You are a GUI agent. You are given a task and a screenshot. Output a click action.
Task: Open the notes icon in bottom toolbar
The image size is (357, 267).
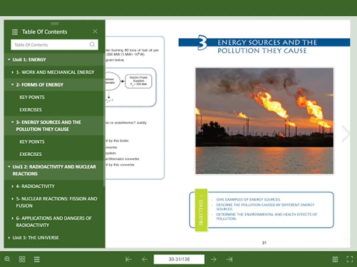(x=335, y=259)
